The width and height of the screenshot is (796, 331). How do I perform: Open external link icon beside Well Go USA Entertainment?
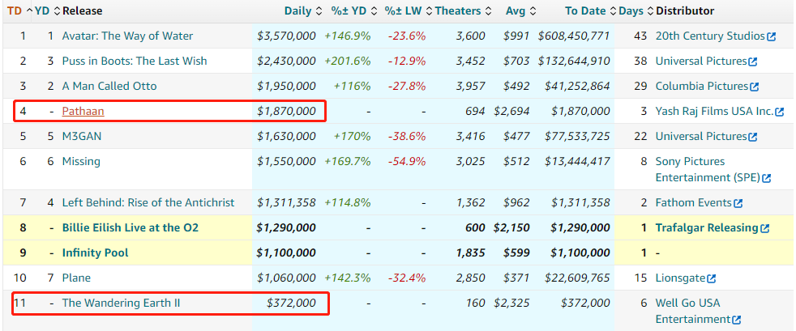737,320
